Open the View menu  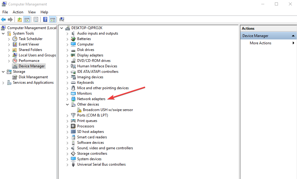32,12
